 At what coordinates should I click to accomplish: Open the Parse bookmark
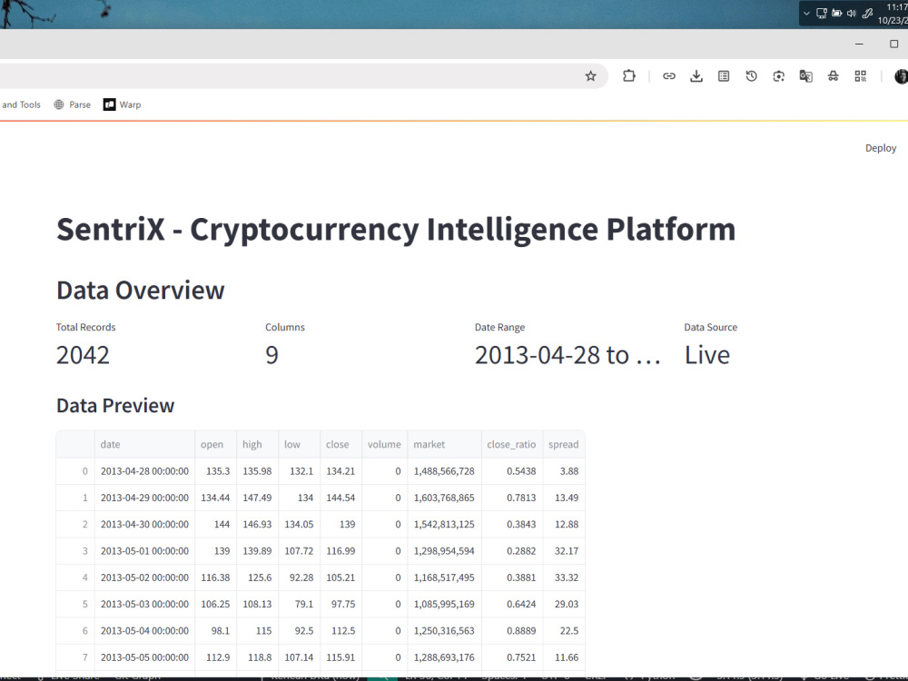pyautogui.click(x=73, y=104)
